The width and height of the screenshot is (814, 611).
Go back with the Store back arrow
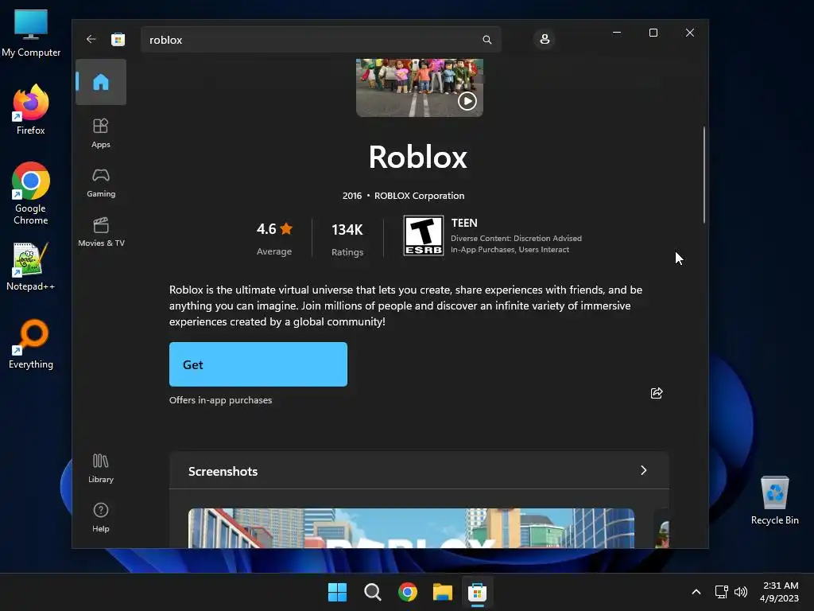91,40
